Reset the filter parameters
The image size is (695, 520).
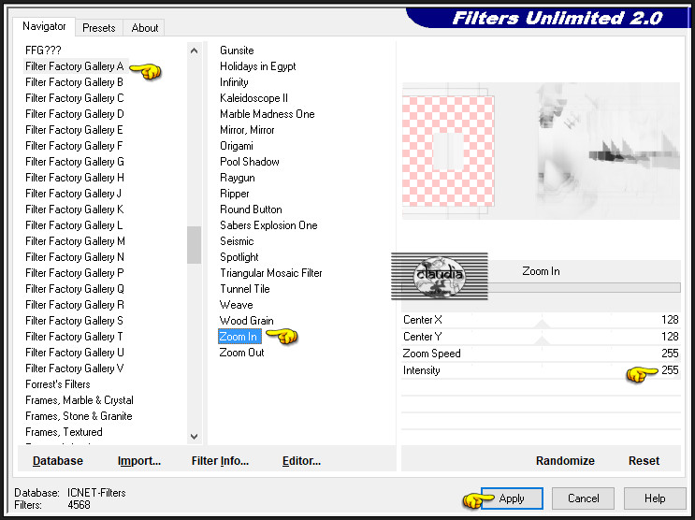[644, 461]
